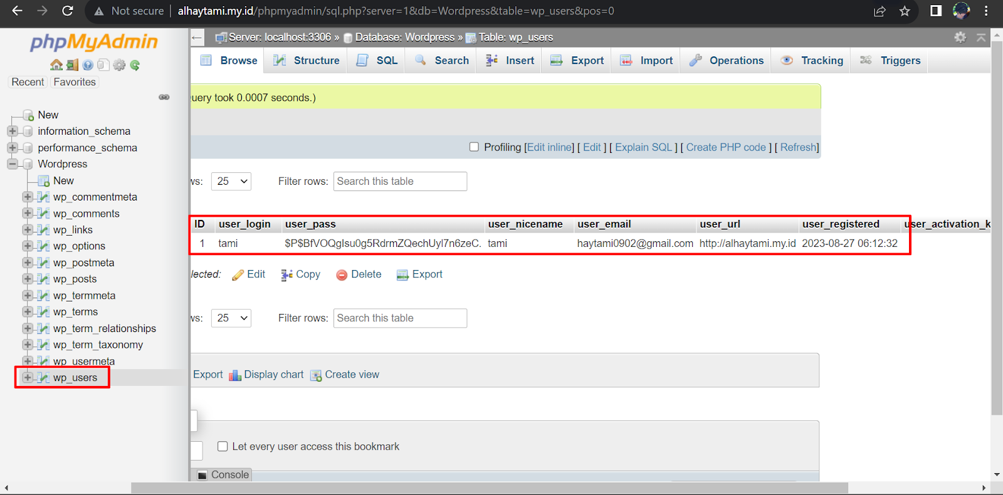This screenshot has width=1003, height=495.
Task: Expand wp_commentmeta table node
Action: tap(28, 197)
